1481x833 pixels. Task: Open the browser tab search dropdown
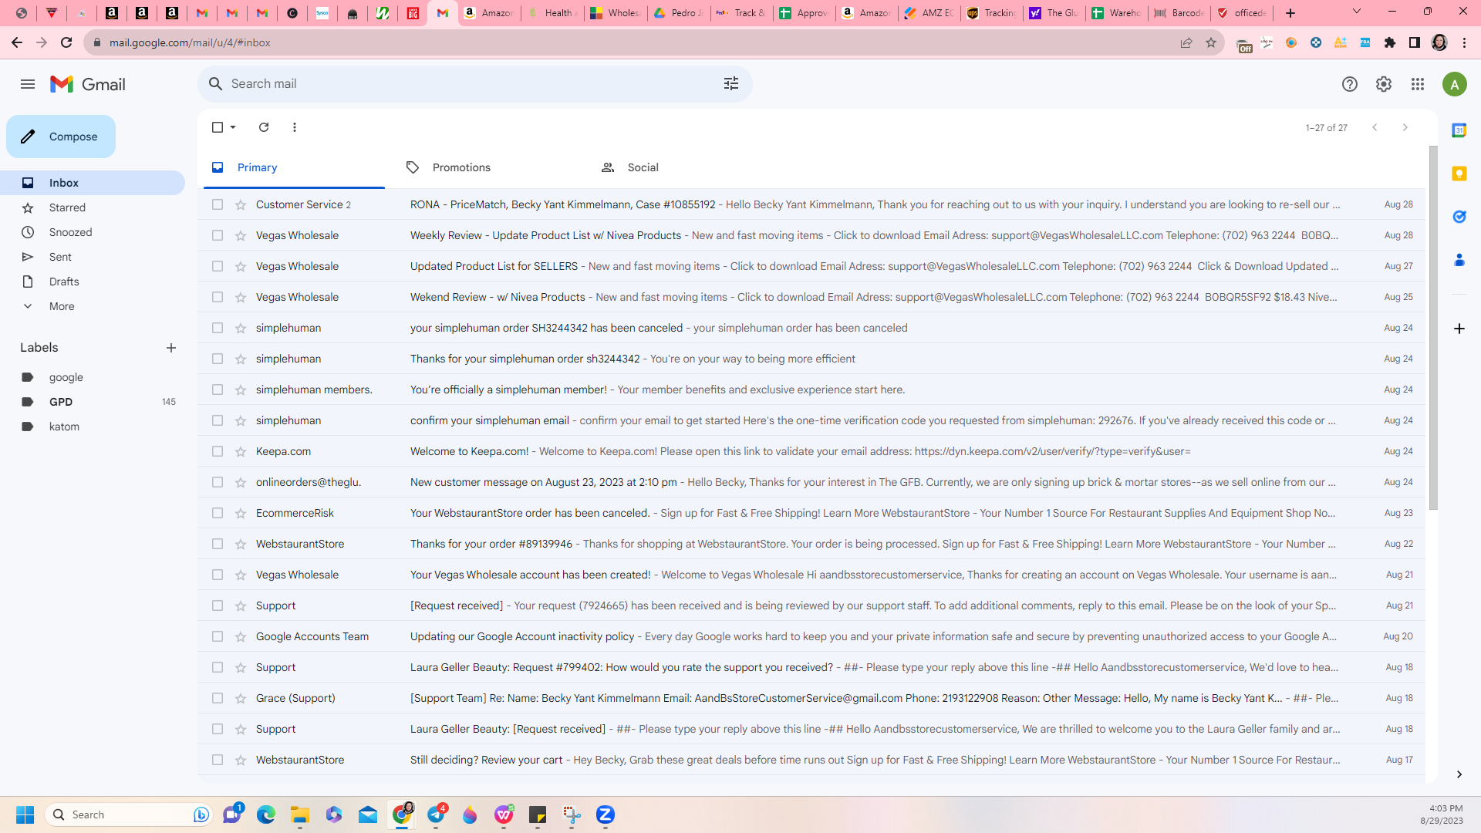(x=1357, y=12)
